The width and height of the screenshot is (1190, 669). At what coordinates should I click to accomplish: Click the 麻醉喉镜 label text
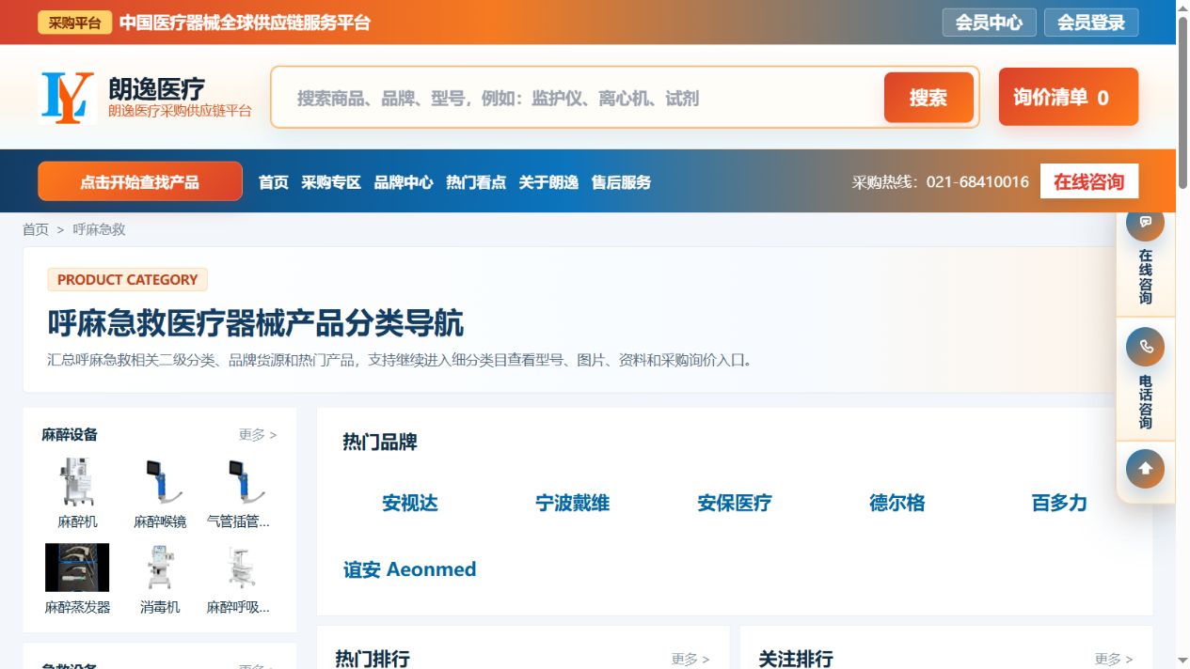pos(160,521)
